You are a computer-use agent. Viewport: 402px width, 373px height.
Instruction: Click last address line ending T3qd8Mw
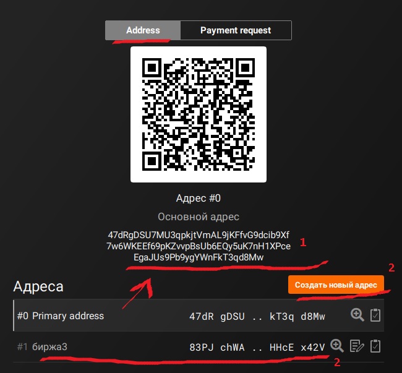click(x=199, y=257)
